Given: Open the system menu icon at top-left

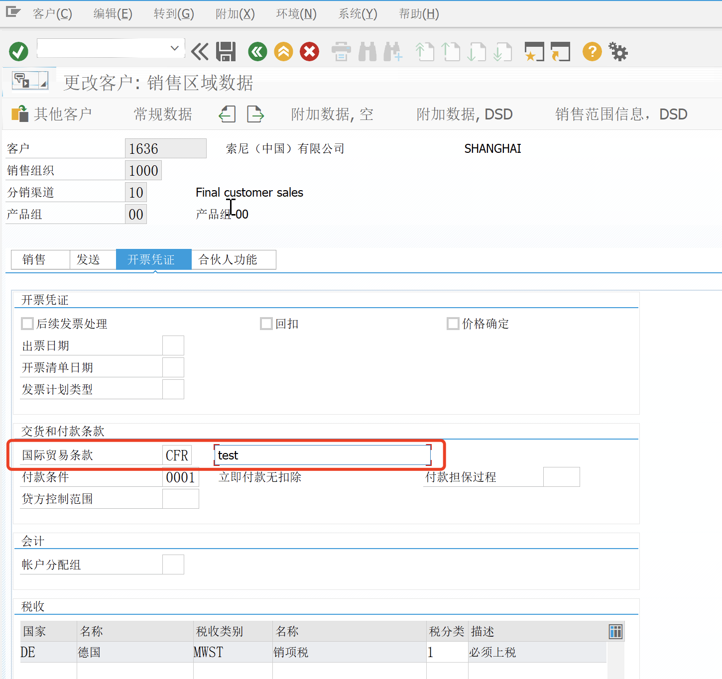Looking at the screenshot, I should tap(13, 12).
